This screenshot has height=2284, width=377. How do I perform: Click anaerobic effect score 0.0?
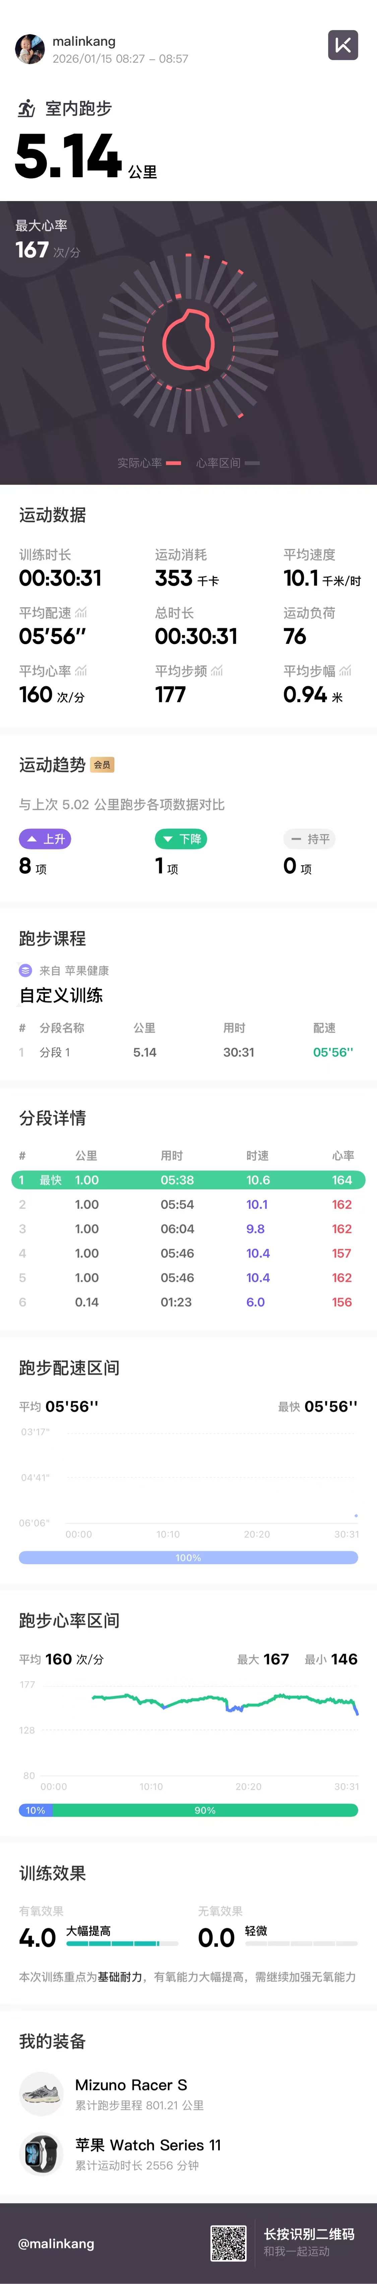tap(216, 1938)
